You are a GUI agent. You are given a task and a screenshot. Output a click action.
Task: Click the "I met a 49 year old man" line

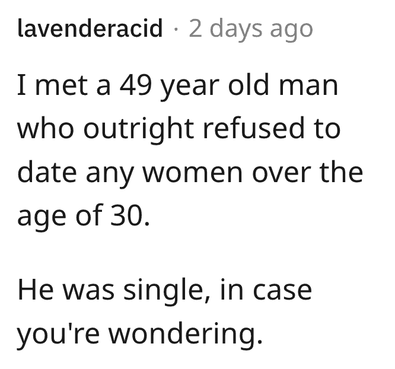pyautogui.click(x=177, y=87)
